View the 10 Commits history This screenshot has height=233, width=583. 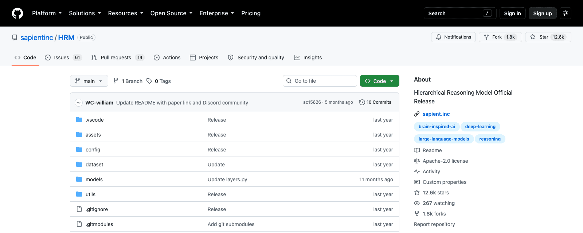[375, 102]
